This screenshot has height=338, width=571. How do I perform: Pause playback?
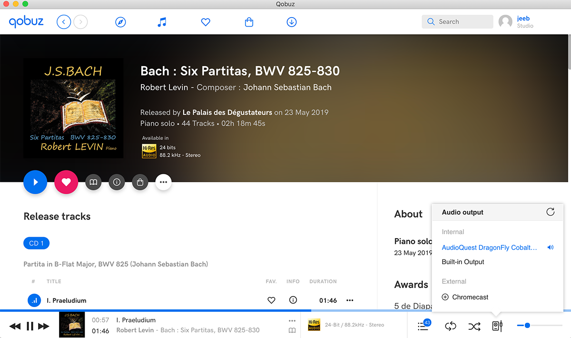[30, 326]
